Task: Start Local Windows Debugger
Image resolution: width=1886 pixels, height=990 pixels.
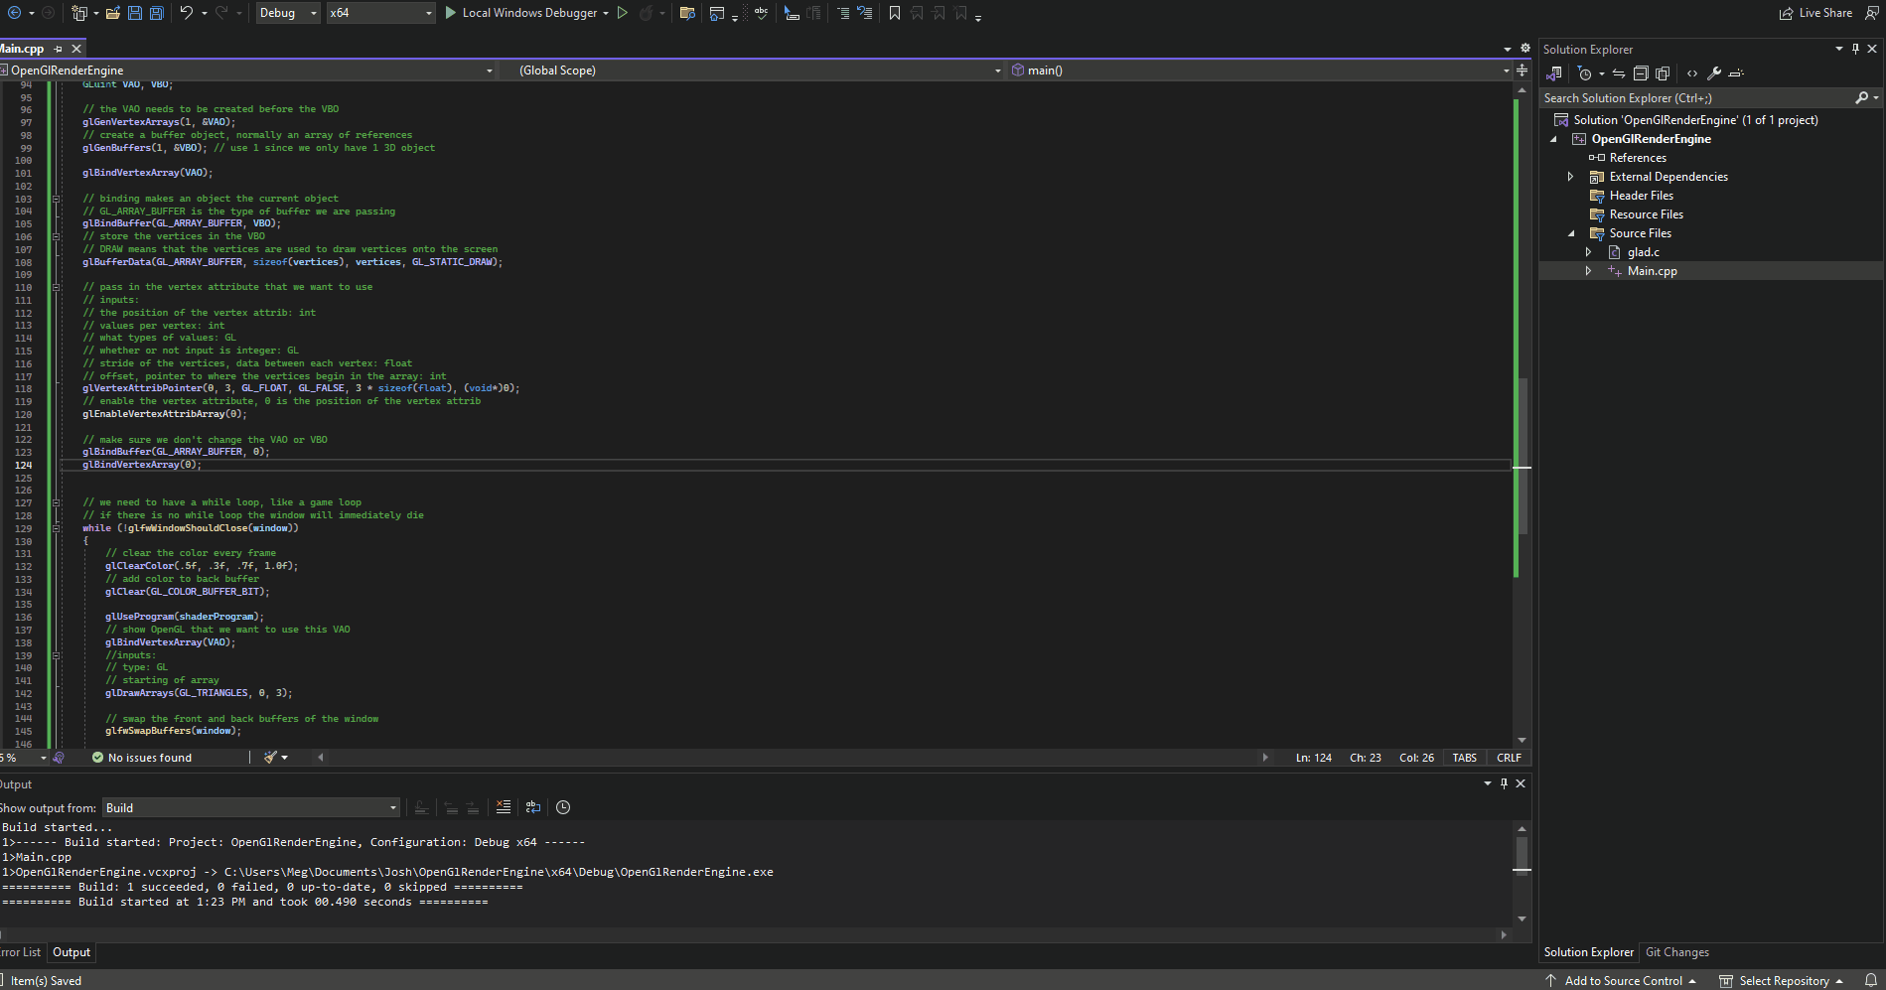Action: pos(524,13)
